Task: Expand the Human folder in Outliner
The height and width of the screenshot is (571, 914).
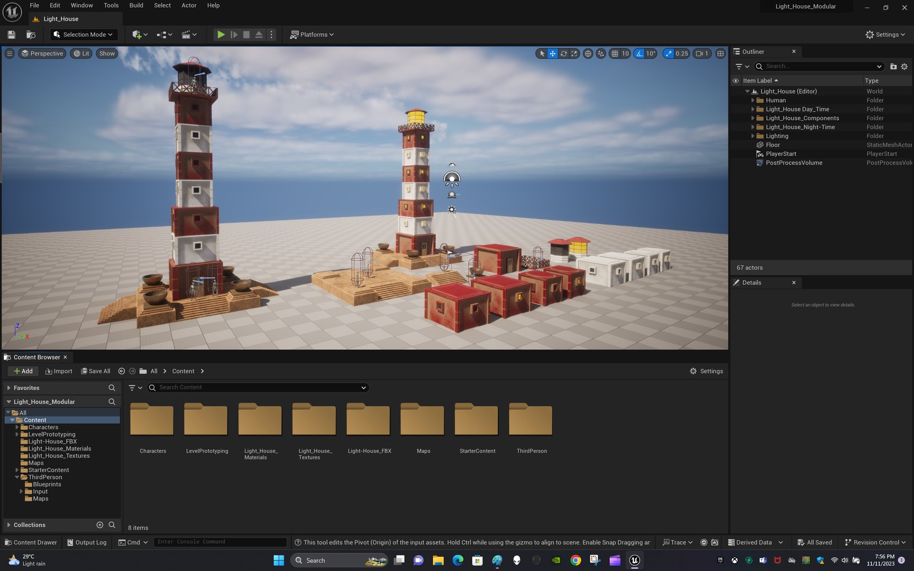Action: tap(753, 100)
